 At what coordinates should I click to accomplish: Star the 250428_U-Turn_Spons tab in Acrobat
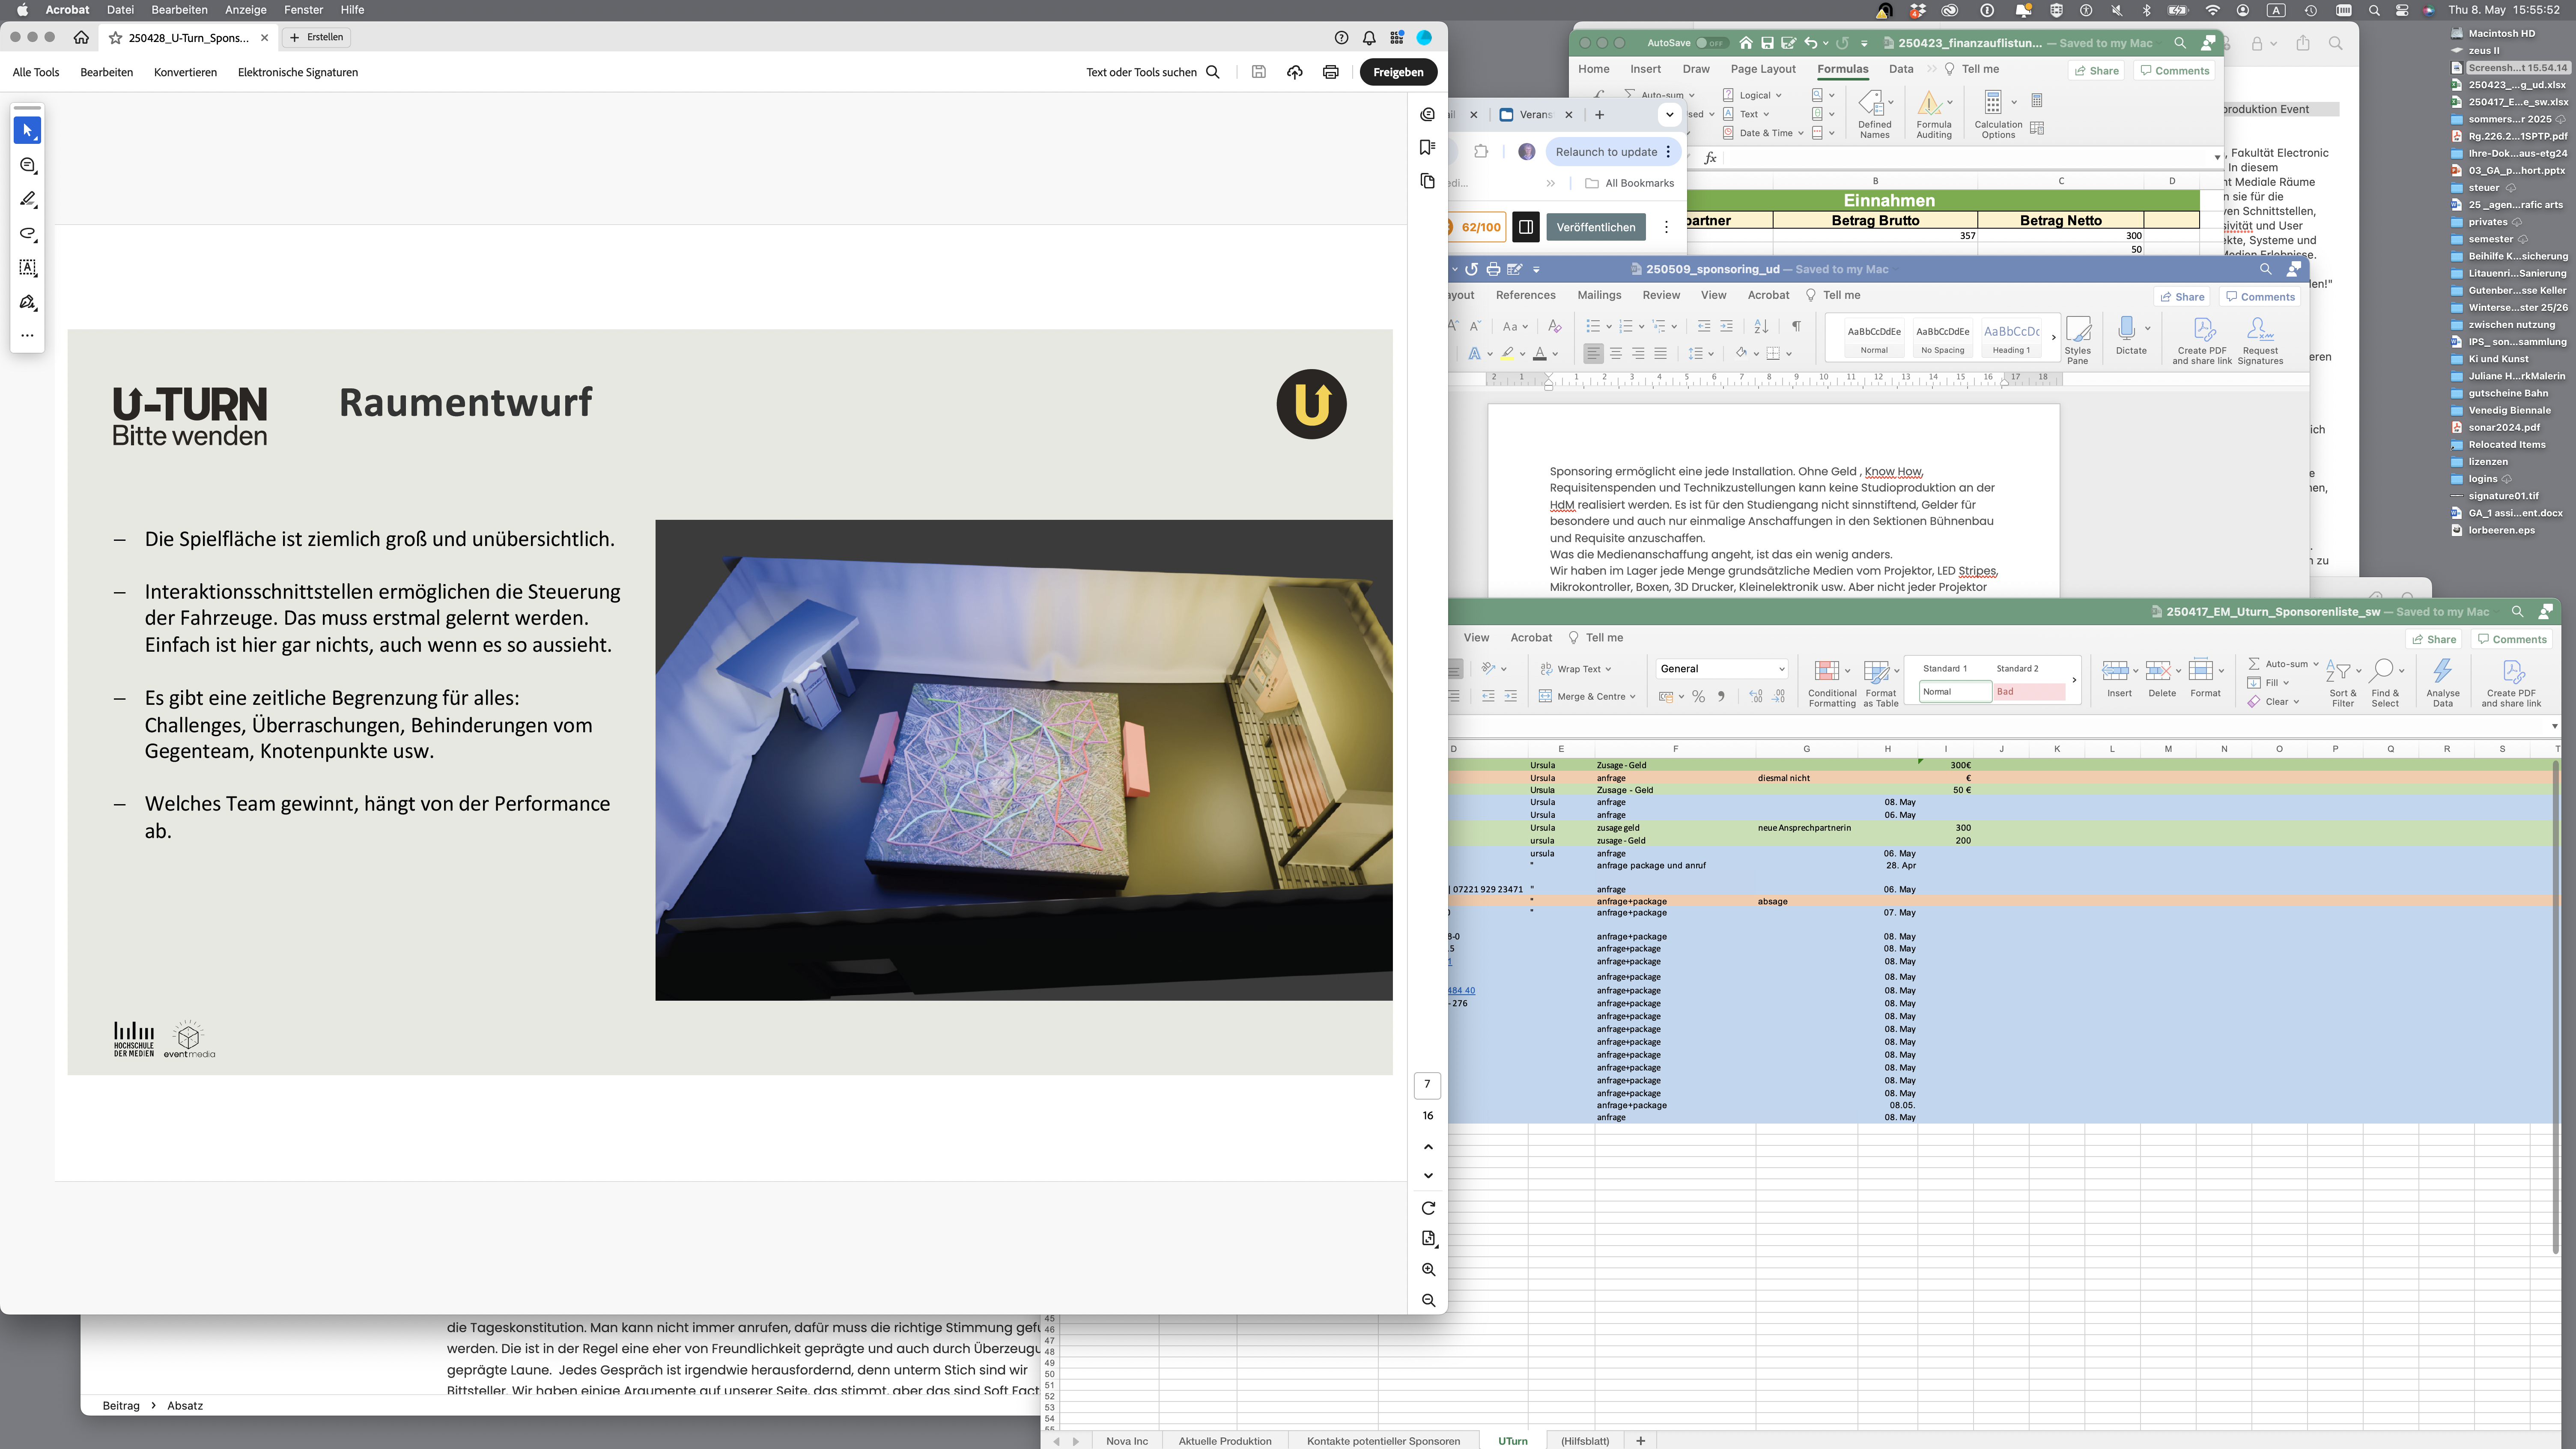point(116,38)
